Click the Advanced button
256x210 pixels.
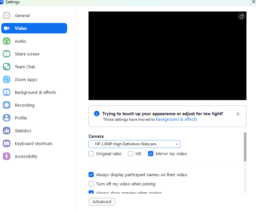102,201
